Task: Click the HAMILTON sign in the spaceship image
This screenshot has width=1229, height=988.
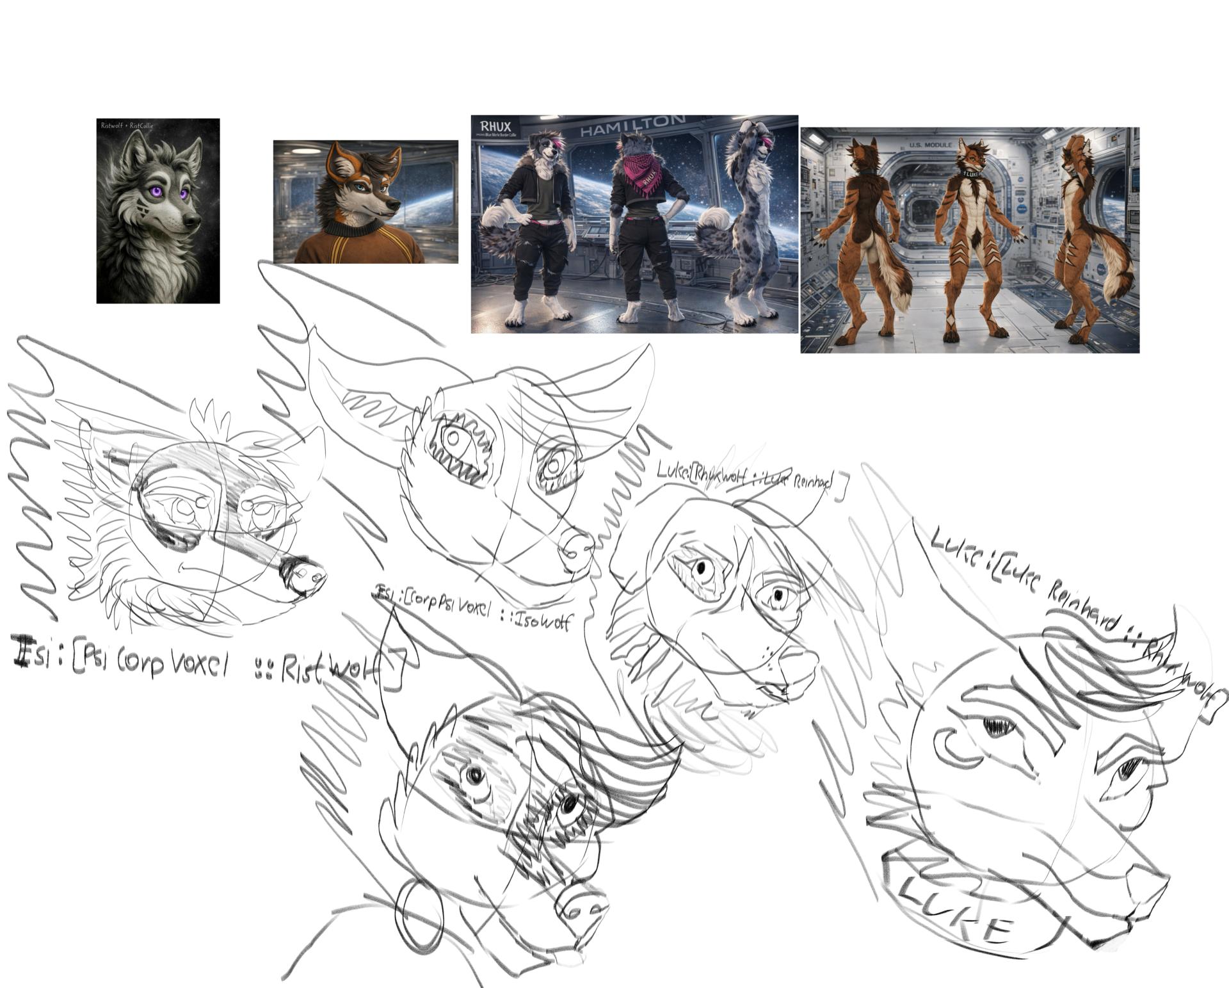Action: (632, 126)
